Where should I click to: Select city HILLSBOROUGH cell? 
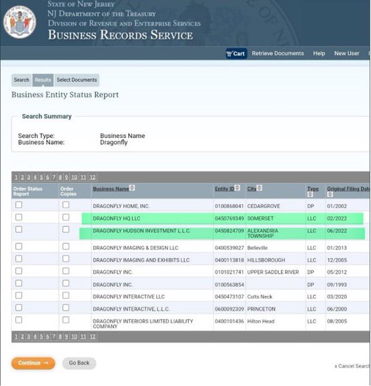click(x=266, y=260)
